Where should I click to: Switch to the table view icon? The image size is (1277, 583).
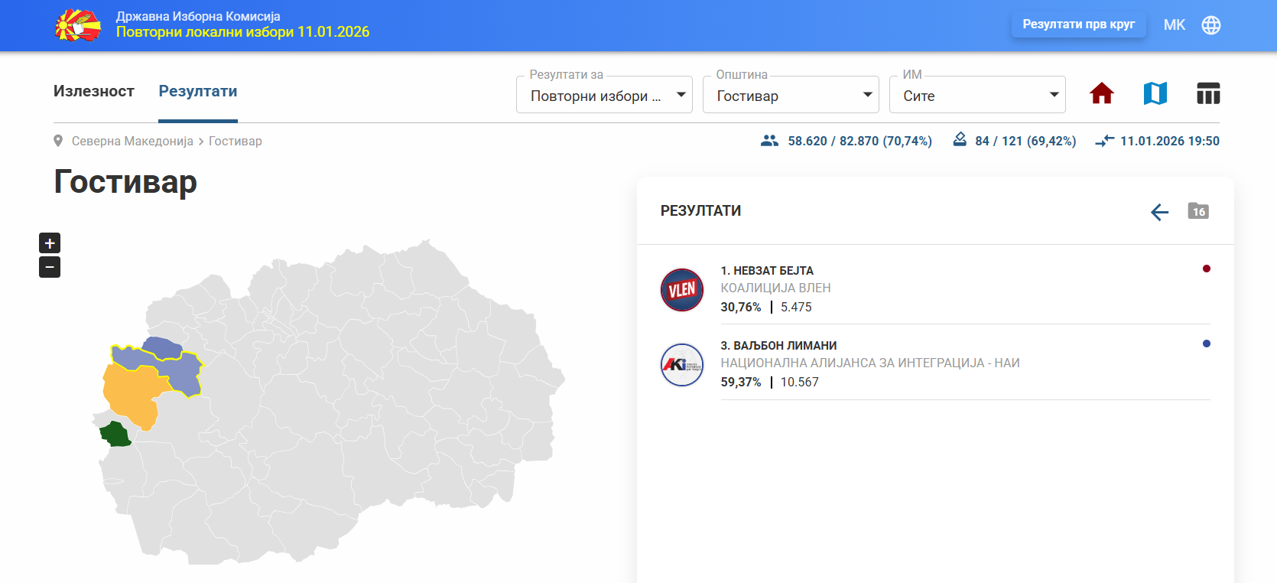1207,93
